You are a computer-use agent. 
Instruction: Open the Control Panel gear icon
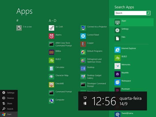[83, 36]
